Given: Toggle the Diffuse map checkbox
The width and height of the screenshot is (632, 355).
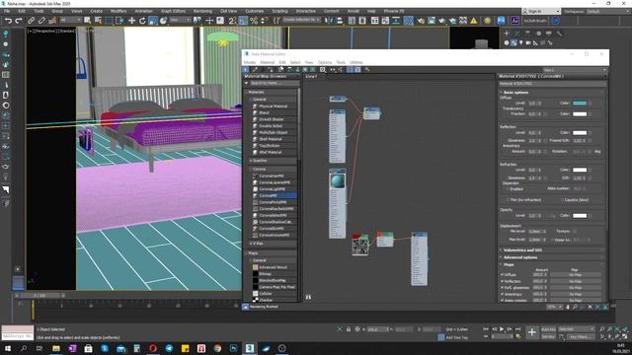Looking at the screenshot, I should click(503, 275).
